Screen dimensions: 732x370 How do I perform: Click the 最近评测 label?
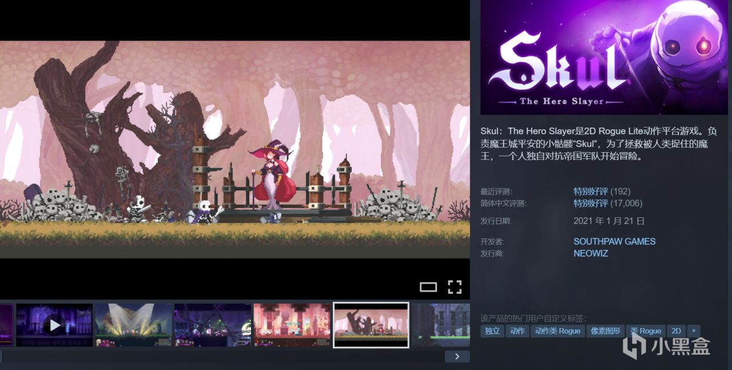496,191
